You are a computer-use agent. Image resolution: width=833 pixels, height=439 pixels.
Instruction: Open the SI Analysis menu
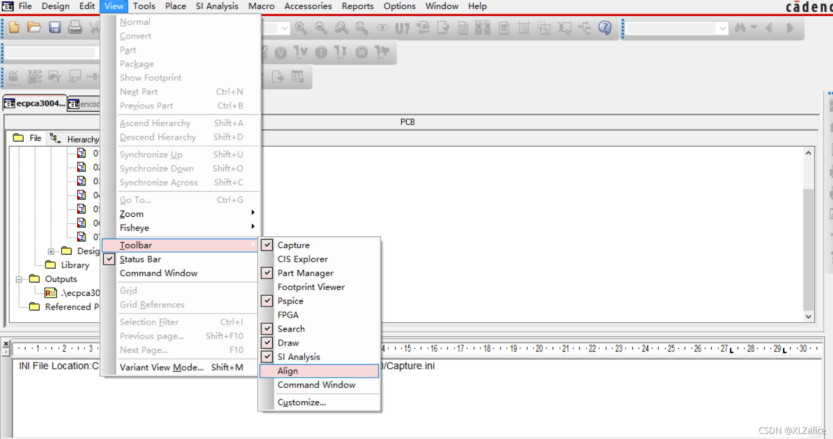pos(217,6)
